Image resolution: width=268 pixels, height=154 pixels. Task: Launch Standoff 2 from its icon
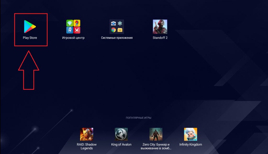[x=160, y=26]
